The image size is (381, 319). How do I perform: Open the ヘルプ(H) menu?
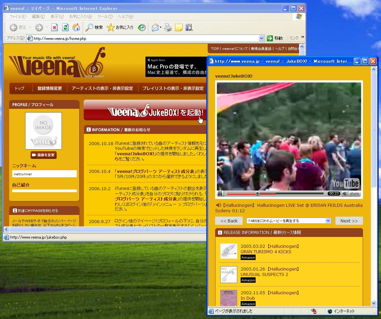click(126, 17)
